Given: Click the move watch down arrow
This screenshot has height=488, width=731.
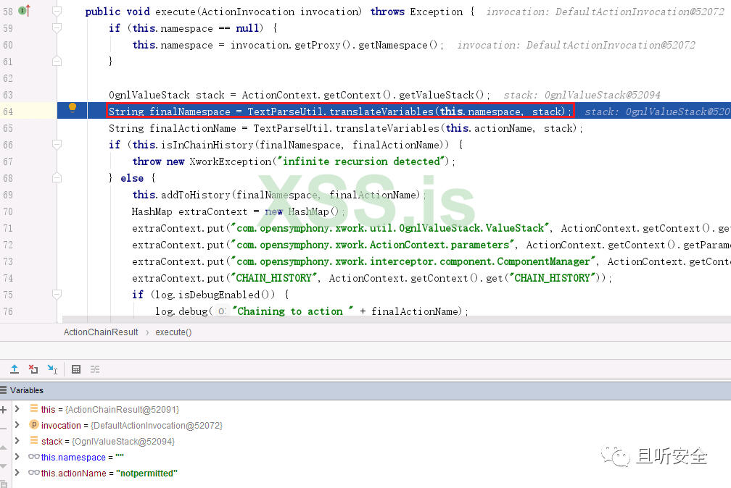Looking at the screenshot, I should (3, 466).
